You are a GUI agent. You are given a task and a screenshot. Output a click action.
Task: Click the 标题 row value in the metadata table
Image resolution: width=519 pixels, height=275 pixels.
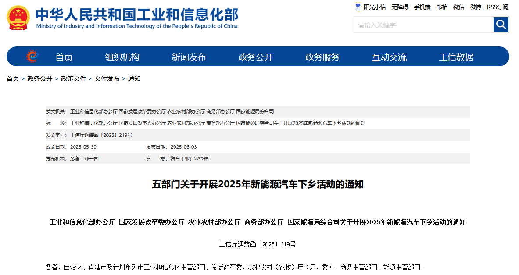pyautogui.click(x=218, y=123)
